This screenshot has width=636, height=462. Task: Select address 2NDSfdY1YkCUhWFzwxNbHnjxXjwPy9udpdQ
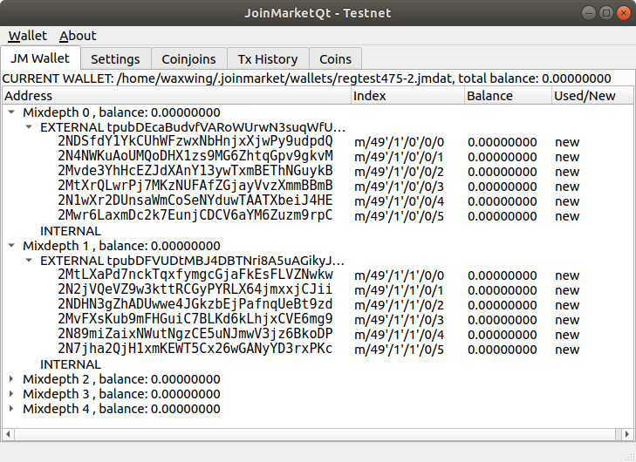[x=195, y=141]
